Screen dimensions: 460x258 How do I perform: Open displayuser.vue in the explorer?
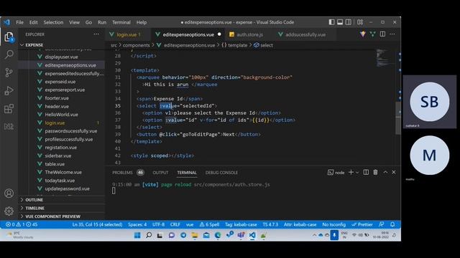coord(61,57)
